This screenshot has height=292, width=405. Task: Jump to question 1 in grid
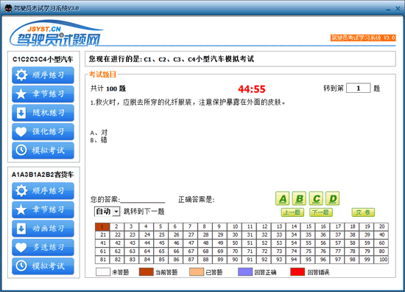pyautogui.click(x=102, y=227)
